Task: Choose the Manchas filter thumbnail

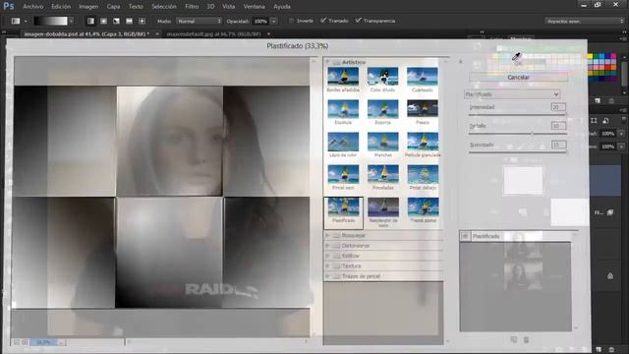Action: [382, 142]
